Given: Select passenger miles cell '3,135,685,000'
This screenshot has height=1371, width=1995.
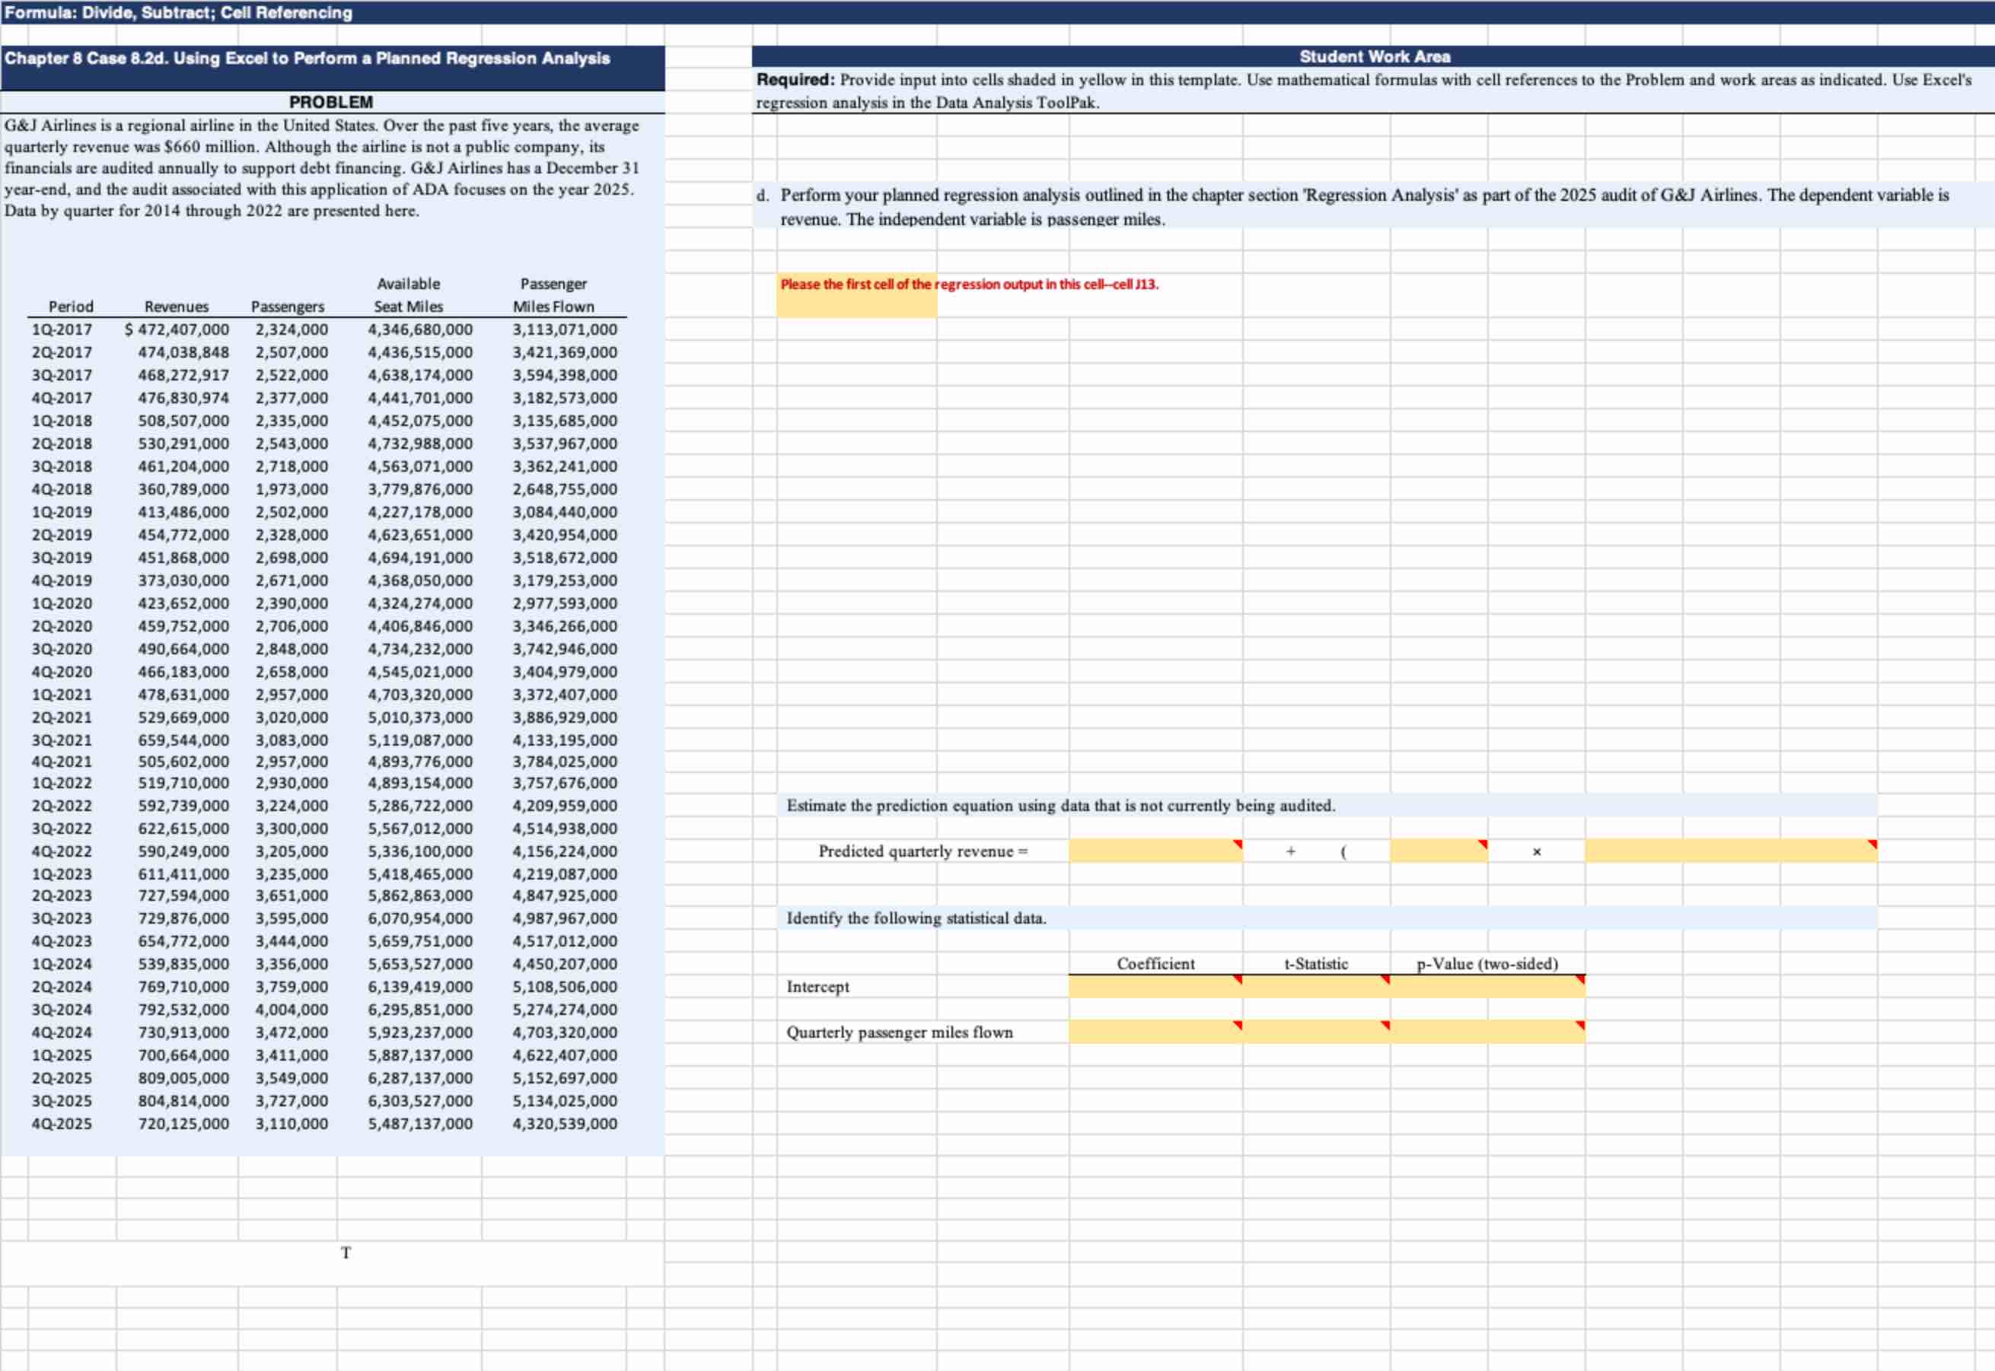Looking at the screenshot, I should tap(565, 421).
